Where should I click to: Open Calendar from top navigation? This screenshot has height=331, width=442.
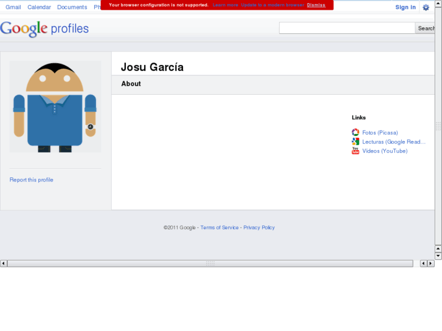point(39,7)
